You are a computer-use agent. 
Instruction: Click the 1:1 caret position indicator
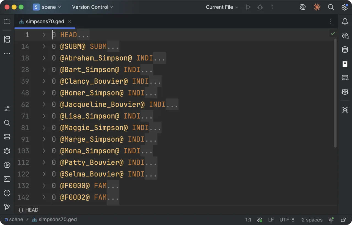[248, 220]
